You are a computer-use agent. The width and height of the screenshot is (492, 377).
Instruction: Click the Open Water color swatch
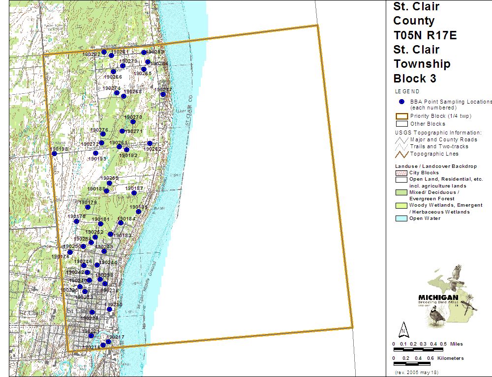pos(401,218)
